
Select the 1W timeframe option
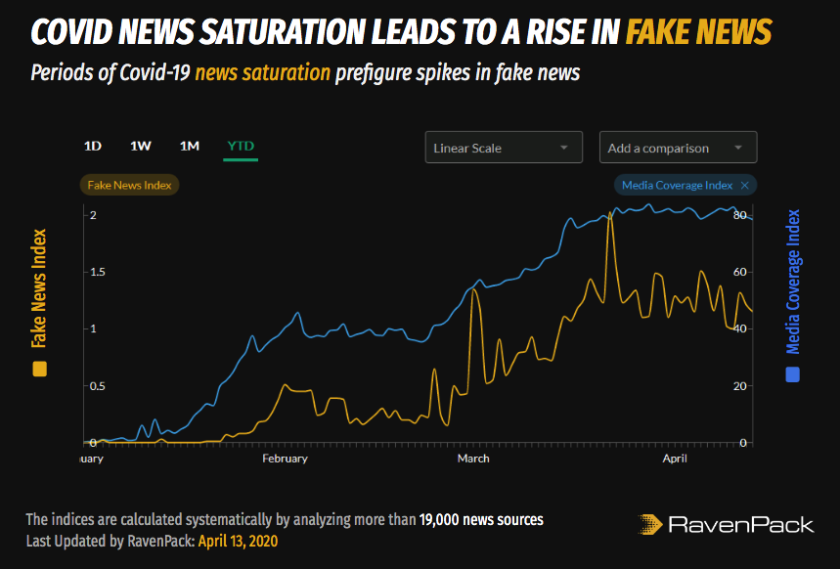point(140,145)
